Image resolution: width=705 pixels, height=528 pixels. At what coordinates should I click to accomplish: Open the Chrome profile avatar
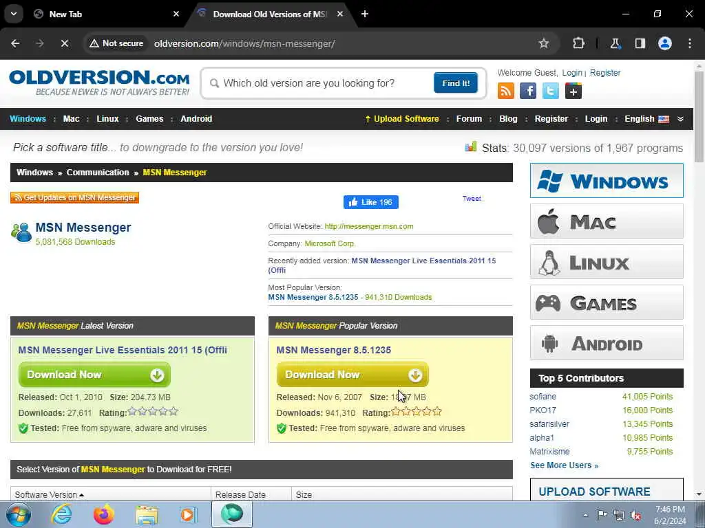pyautogui.click(x=665, y=43)
